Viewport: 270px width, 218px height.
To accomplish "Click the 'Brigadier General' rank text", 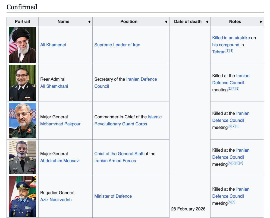I will (57, 193).
